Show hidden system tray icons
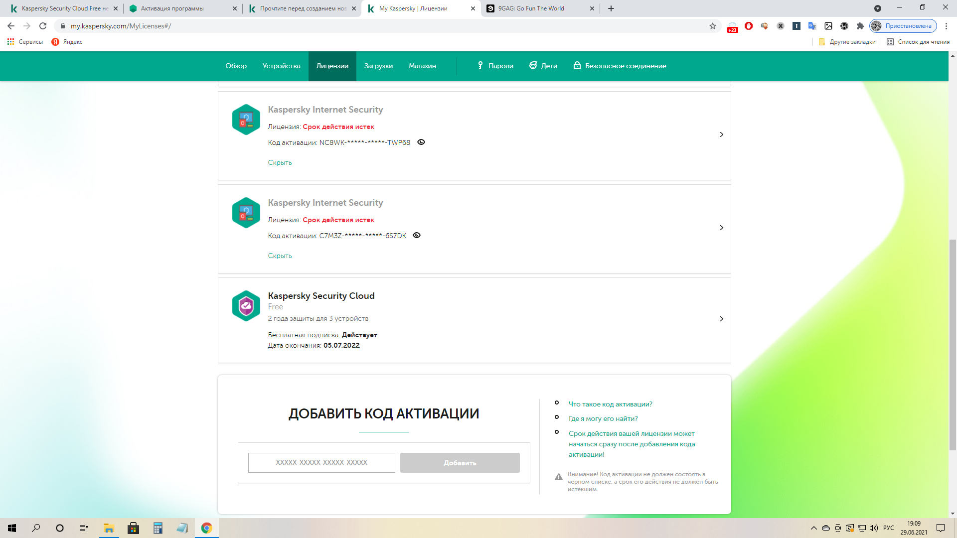 click(814, 528)
